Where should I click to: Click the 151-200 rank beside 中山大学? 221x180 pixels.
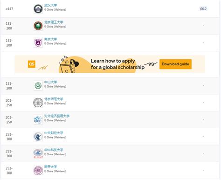coord(9,86)
